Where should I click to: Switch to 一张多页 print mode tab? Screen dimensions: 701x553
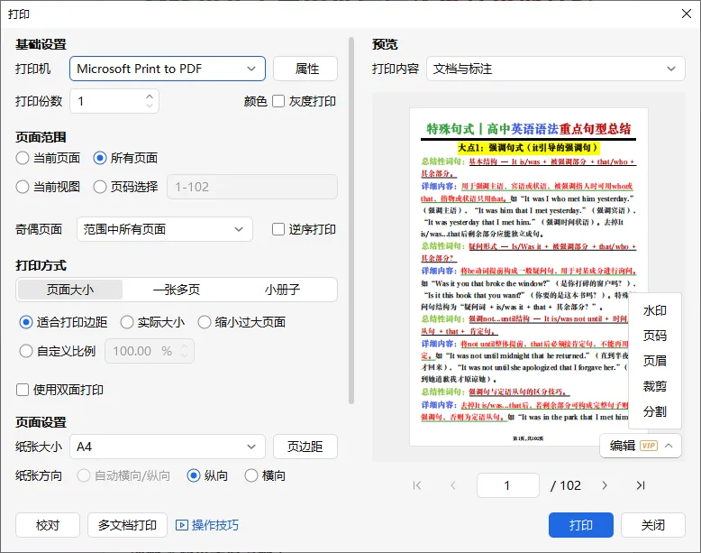pos(177,290)
